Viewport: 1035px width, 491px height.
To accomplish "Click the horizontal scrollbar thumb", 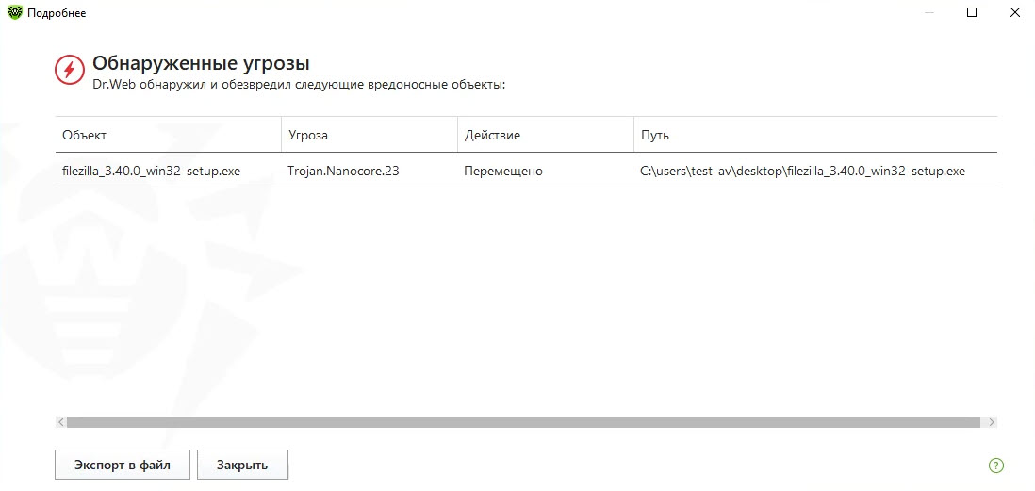I will [x=523, y=421].
